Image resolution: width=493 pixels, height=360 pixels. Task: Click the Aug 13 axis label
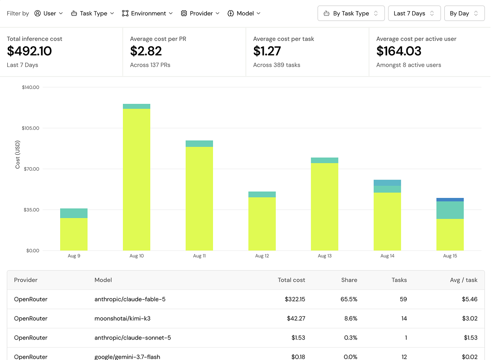tap(324, 256)
